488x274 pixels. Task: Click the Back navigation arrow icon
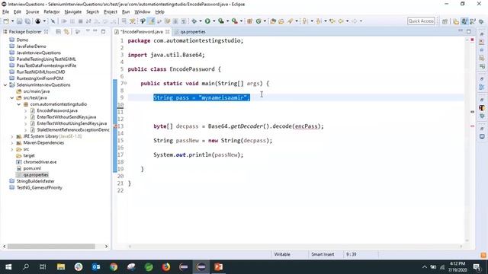341,21
